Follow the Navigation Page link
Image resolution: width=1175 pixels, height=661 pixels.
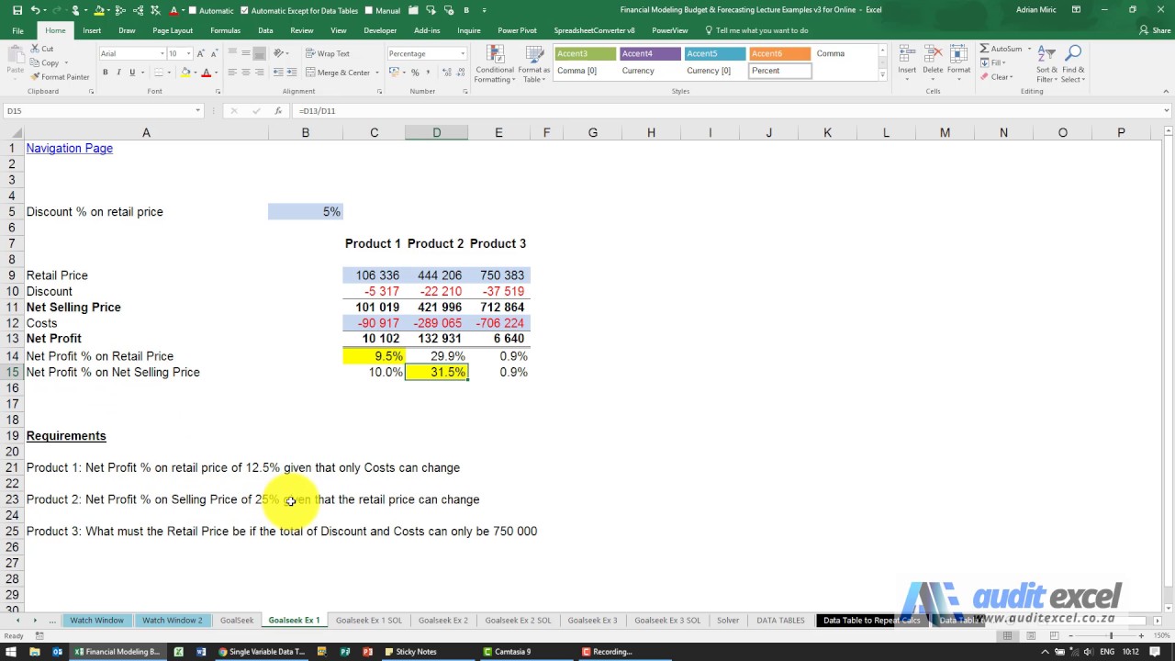click(70, 148)
